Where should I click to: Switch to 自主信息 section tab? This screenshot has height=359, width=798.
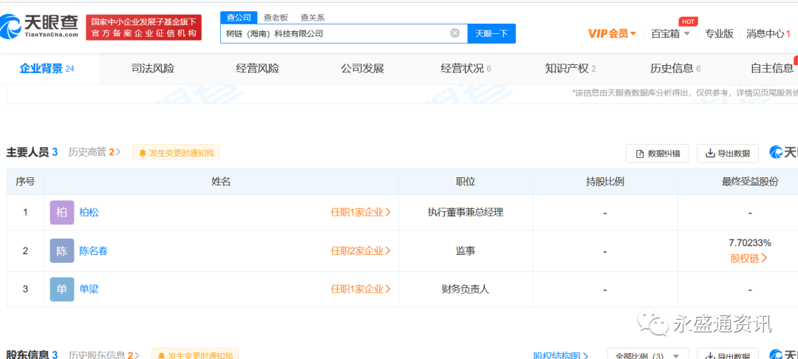(x=772, y=69)
